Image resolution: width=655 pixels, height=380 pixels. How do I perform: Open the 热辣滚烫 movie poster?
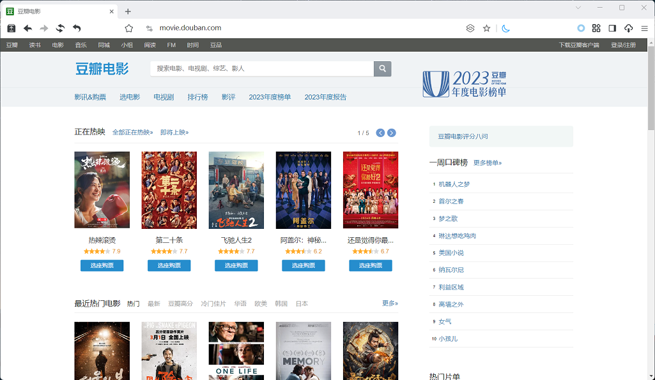coord(102,190)
